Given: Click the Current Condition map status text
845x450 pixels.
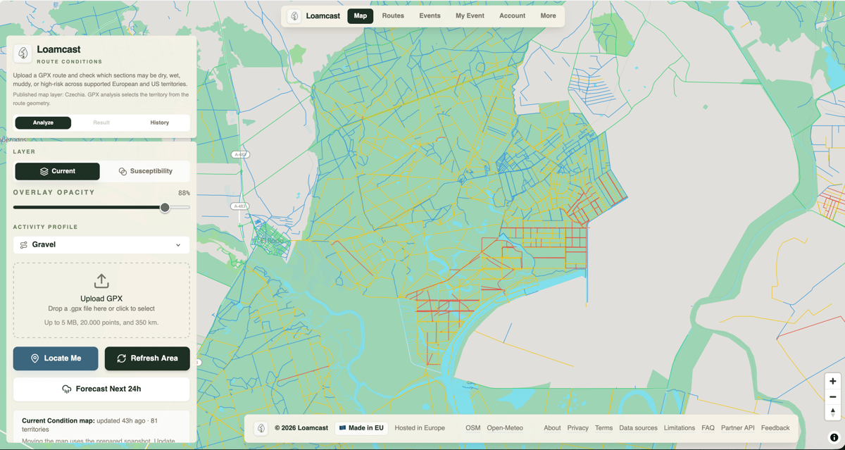Looking at the screenshot, I should point(89,425).
